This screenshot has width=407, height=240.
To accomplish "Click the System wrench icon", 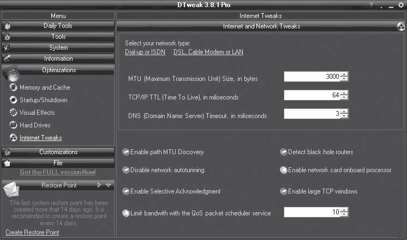I will [7, 48].
